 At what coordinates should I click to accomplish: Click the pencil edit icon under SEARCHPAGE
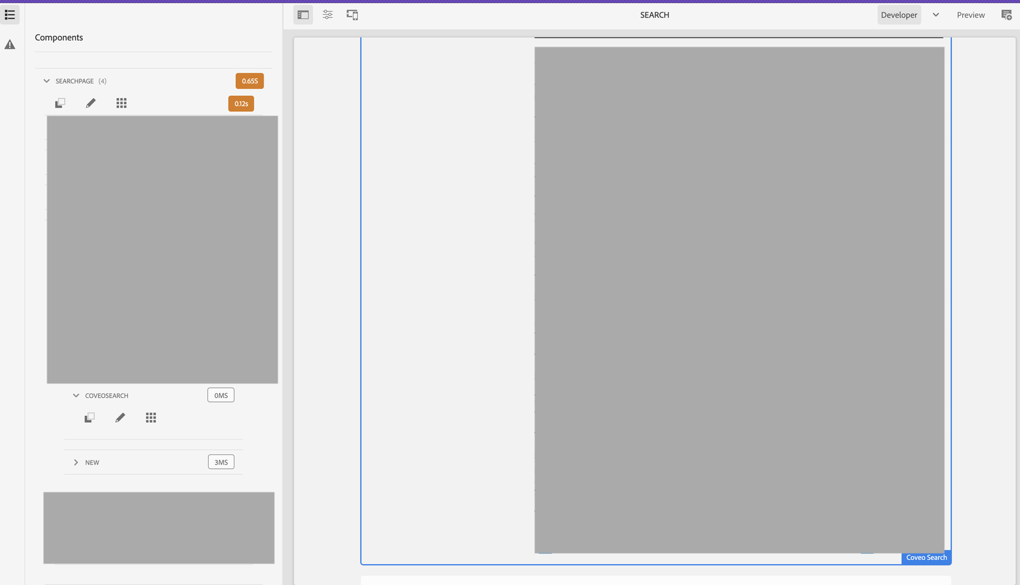point(90,103)
